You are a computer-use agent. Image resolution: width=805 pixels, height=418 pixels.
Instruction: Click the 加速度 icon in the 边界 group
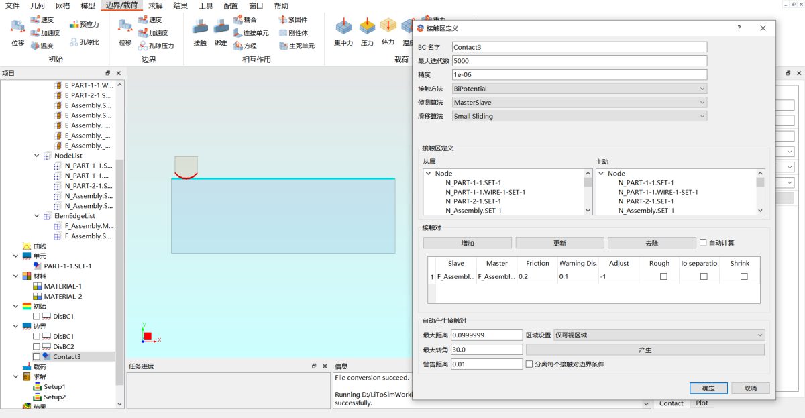(142, 32)
